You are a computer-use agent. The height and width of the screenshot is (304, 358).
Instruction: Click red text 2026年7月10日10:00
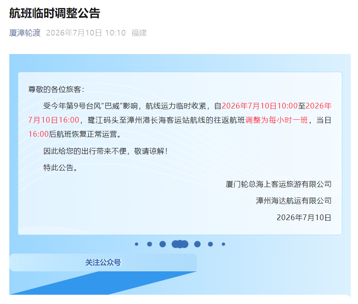tap(260, 106)
